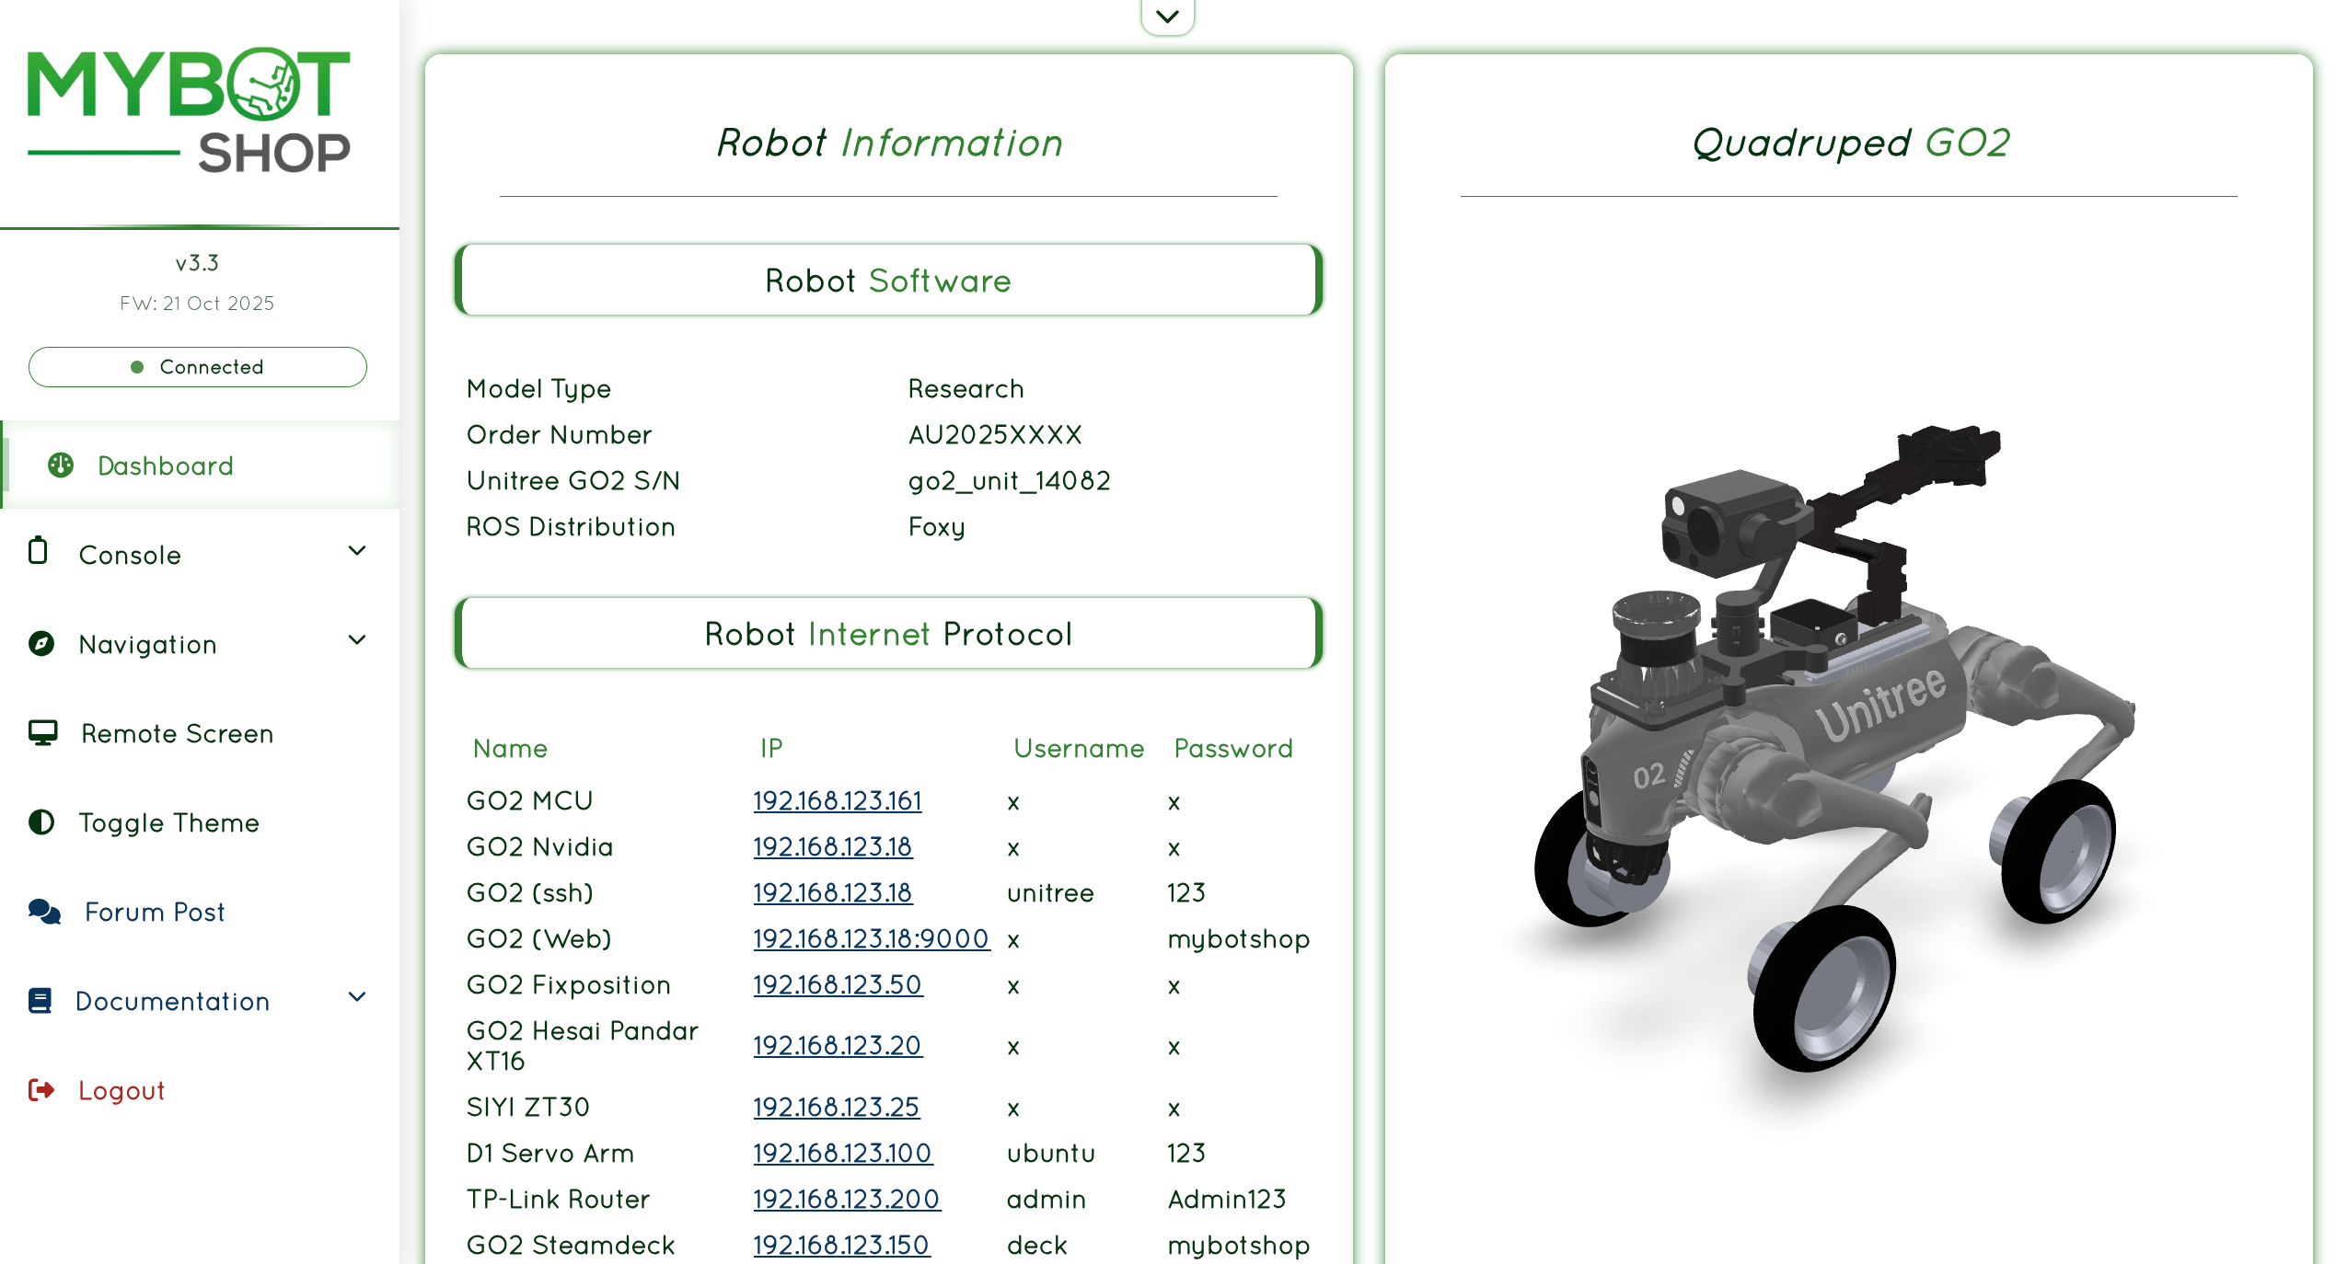Open the Remote Screen menu item
2336x1264 pixels.
(177, 733)
